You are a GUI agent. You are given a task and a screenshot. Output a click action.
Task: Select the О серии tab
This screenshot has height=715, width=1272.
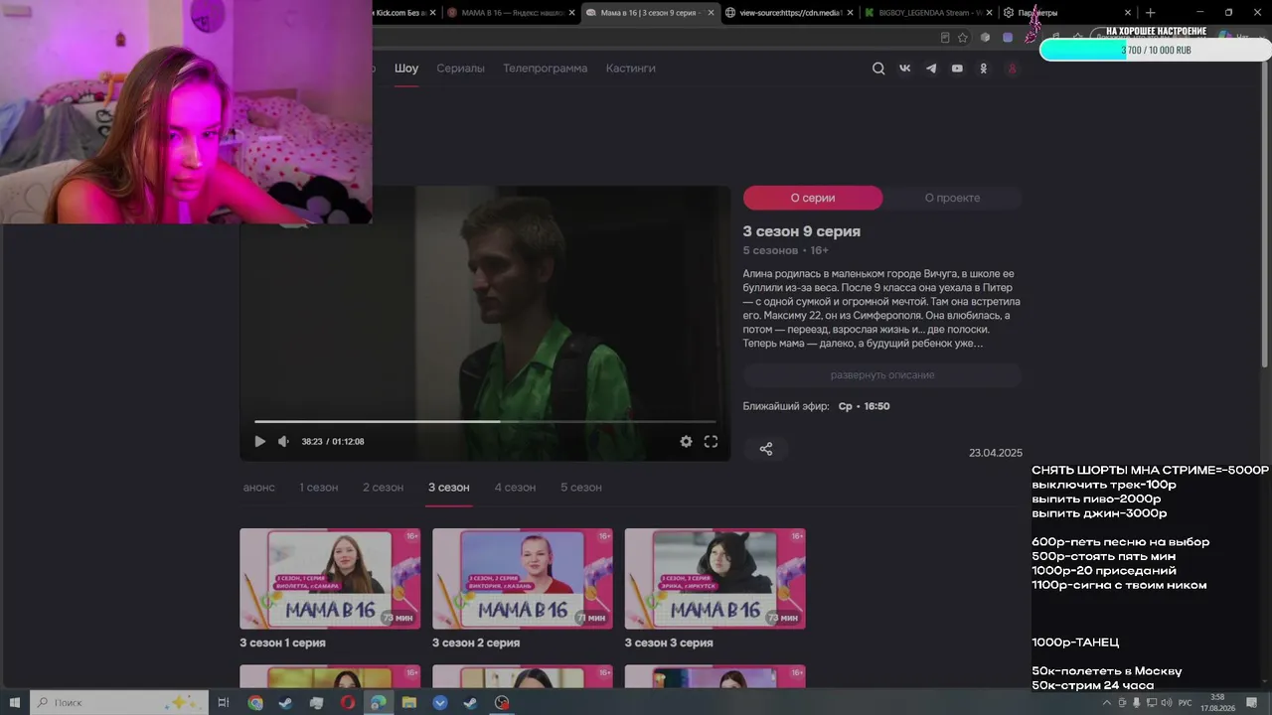coord(813,198)
